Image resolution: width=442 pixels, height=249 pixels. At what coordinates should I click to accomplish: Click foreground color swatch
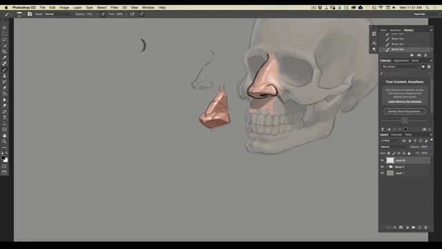coord(3,158)
